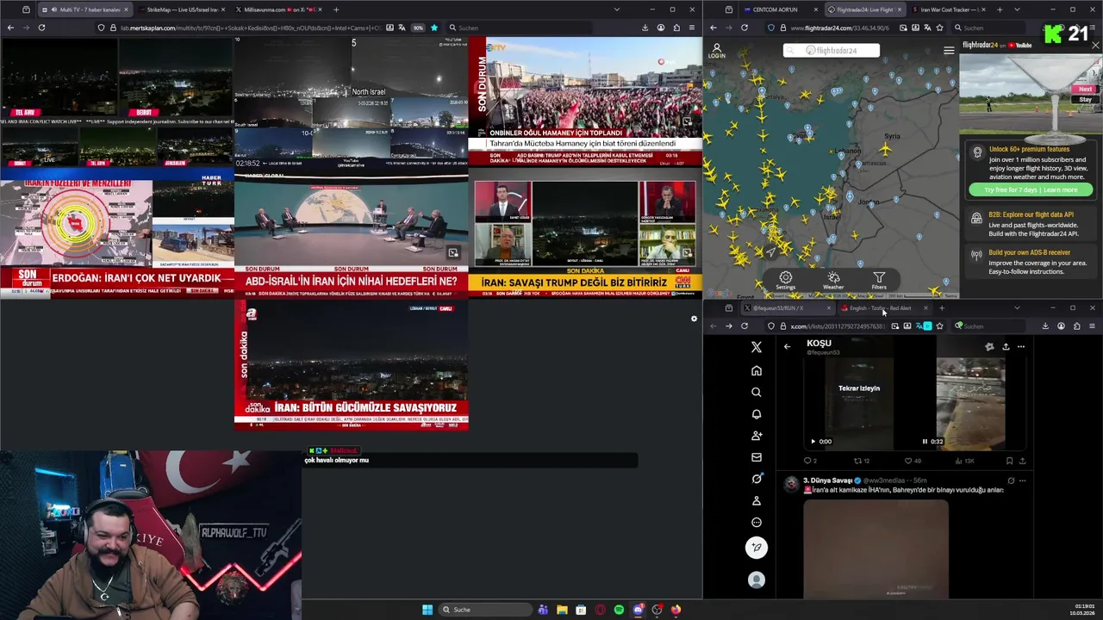This screenshot has width=1103, height=620.
Task: Open the X More circle icon
Action: (757, 522)
